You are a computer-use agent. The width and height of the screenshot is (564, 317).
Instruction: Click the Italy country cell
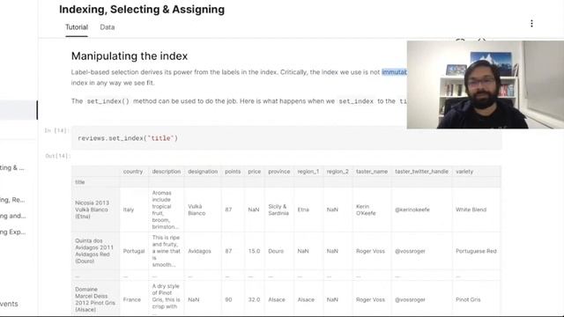129,210
